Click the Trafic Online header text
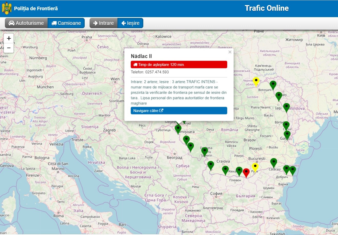This screenshot has width=338, height=235. (x=267, y=8)
